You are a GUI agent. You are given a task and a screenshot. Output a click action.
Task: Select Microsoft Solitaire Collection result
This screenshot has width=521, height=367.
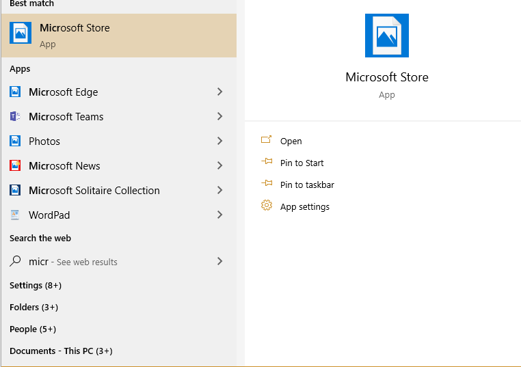coord(119,190)
